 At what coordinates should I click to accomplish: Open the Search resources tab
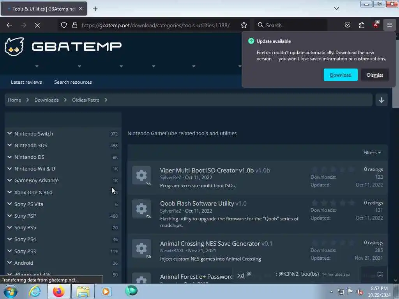tap(73, 82)
